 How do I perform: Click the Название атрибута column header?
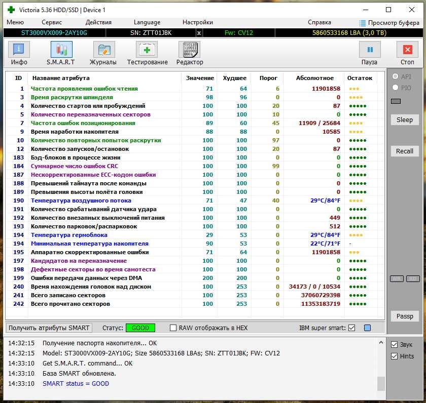[61, 78]
